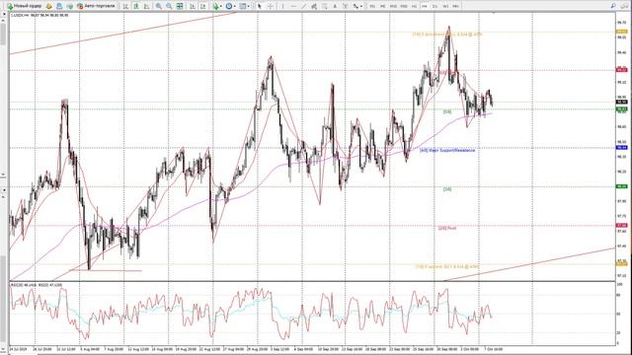Viewport: 632px width, 355px height.
Task: Tile chart windows with grid icon
Action: coord(180,6)
